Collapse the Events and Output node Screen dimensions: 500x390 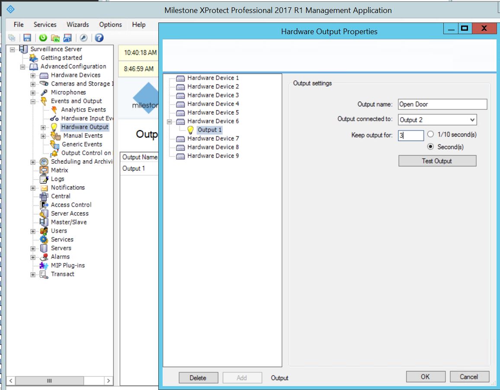click(33, 102)
